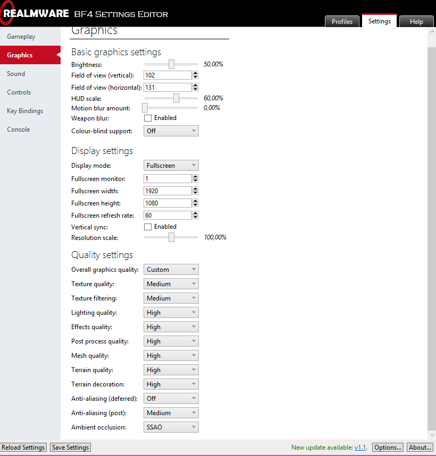Click the Reload Settings button

[x=23, y=448]
